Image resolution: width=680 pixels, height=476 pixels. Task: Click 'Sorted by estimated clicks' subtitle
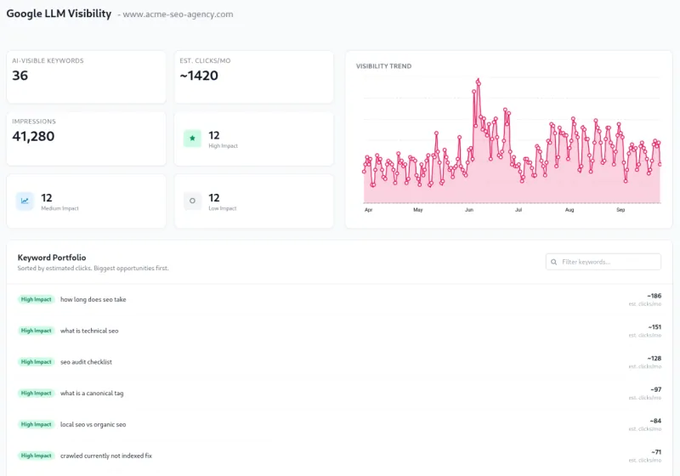point(93,269)
